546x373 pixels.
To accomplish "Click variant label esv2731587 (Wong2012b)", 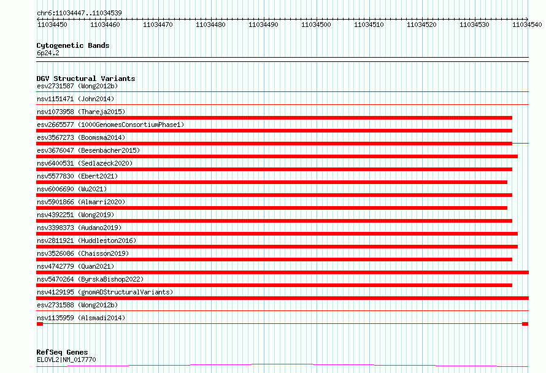I will pyautogui.click(x=77, y=86).
